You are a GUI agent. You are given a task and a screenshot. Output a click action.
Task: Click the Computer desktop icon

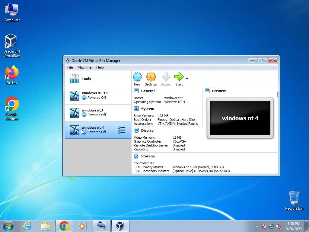point(12,12)
